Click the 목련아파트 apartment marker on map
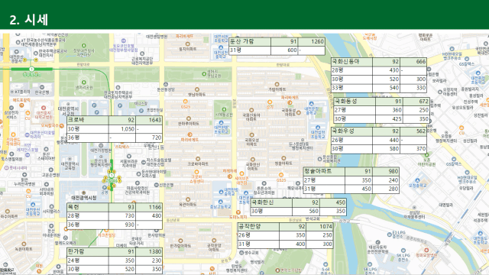489x275 pixels. [x=188, y=199]
